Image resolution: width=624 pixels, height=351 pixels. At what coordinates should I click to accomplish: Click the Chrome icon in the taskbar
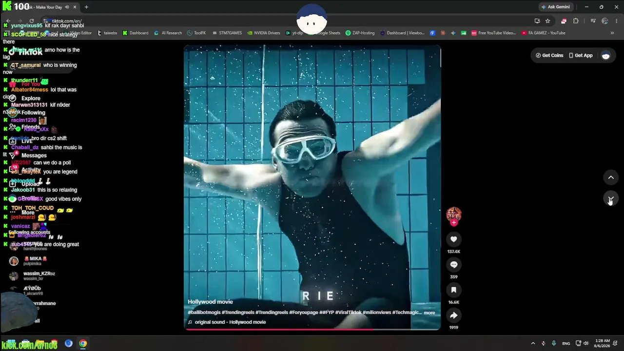point(83,343)
